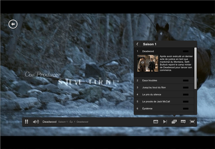Click the progress bar for Eaux troubles
The image size is (215, 149).
point(186,80)
